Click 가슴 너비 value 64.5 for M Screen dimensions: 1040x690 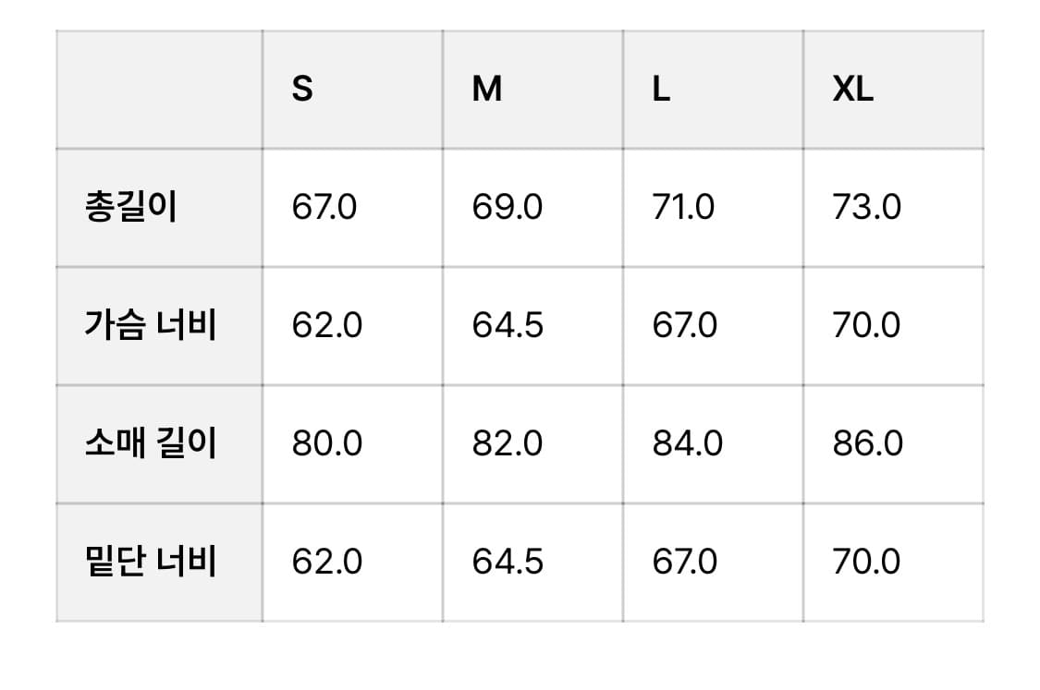click(x=507, y=325)
